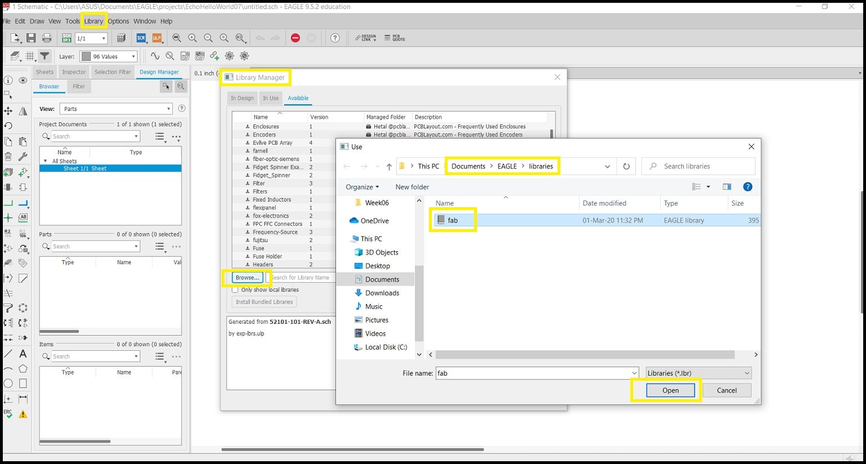Run the ERC check tool
Image resolution: width=866 pixels, height=464 pixels.
pos(8,414)
